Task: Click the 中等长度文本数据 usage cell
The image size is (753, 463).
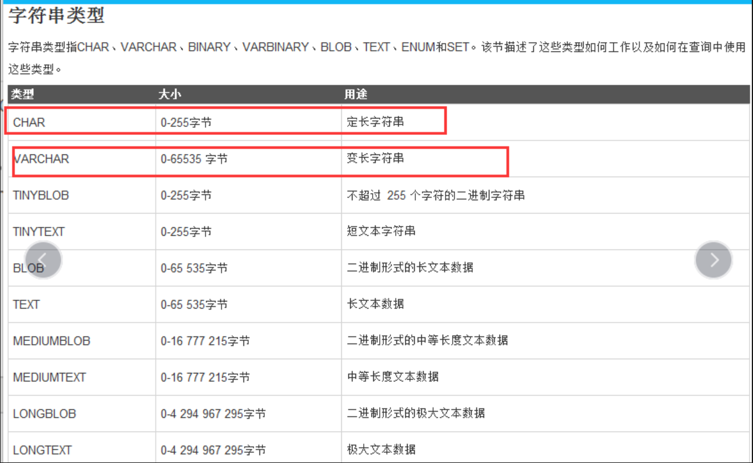Action: tap(546, 377)
